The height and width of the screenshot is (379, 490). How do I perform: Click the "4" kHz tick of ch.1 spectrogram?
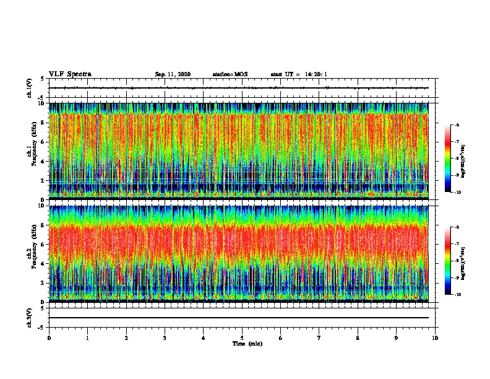(x=43, y=162)
